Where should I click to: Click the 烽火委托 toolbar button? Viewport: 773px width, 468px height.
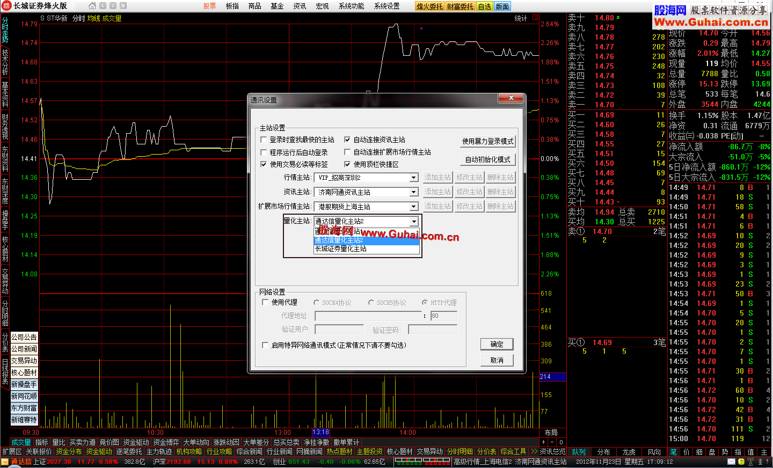(429, 6)
